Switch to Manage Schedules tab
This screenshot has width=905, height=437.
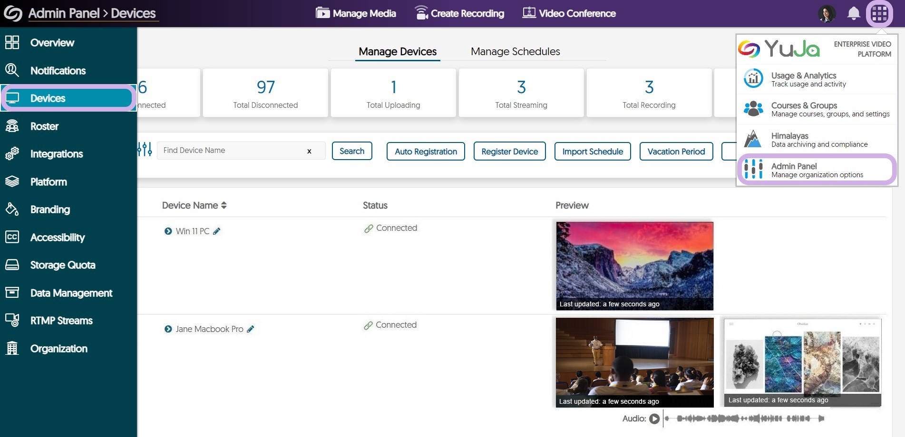coord(515,51)
